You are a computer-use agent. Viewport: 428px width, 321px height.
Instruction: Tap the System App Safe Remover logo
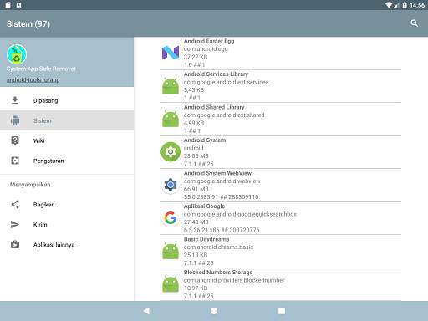17,54
